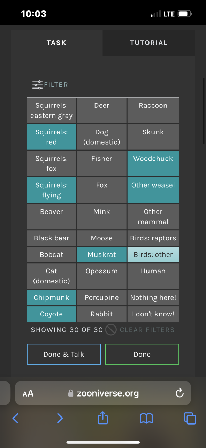Show open tabs with tabs icon

pyautogui.click(x=190, y=418)
